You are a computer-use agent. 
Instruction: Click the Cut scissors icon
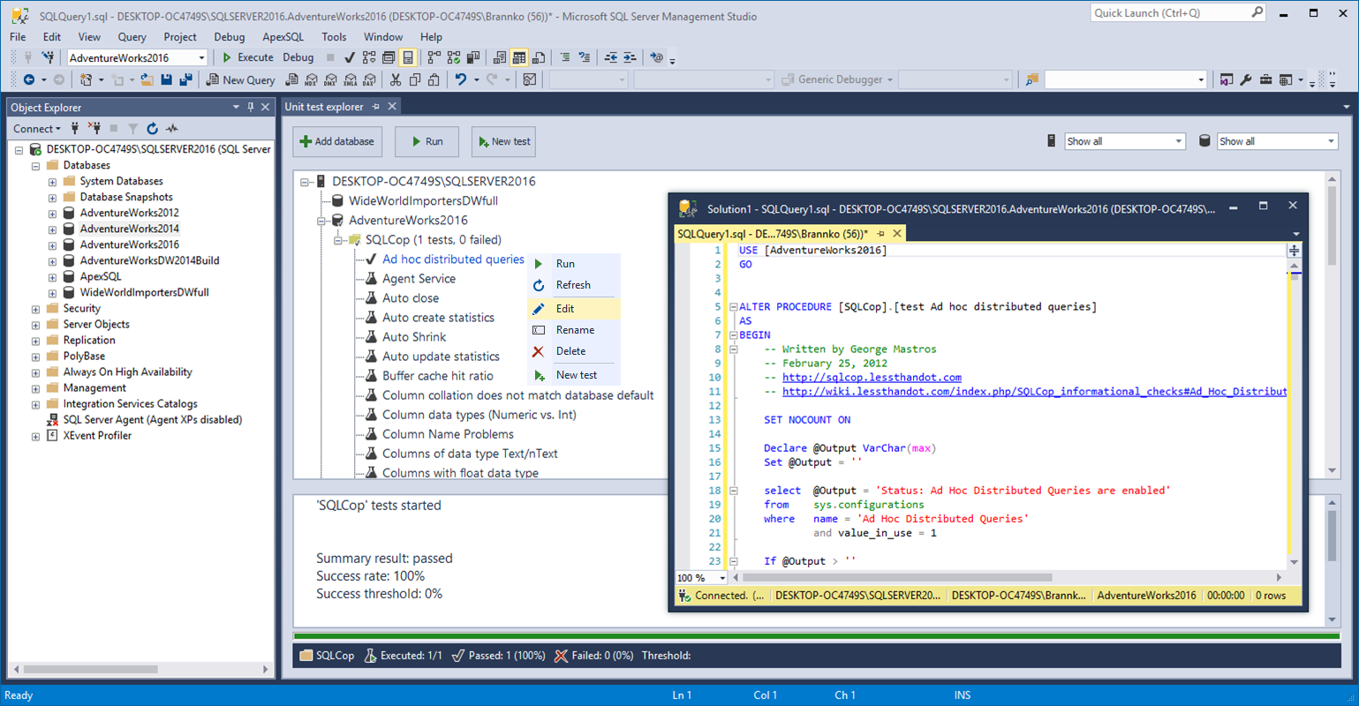coord(395,79)
